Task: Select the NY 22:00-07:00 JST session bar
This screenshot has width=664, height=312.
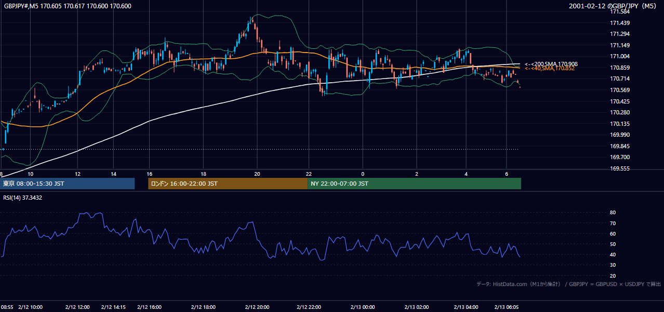Action: pyautogui.click(x=414, y=184)
